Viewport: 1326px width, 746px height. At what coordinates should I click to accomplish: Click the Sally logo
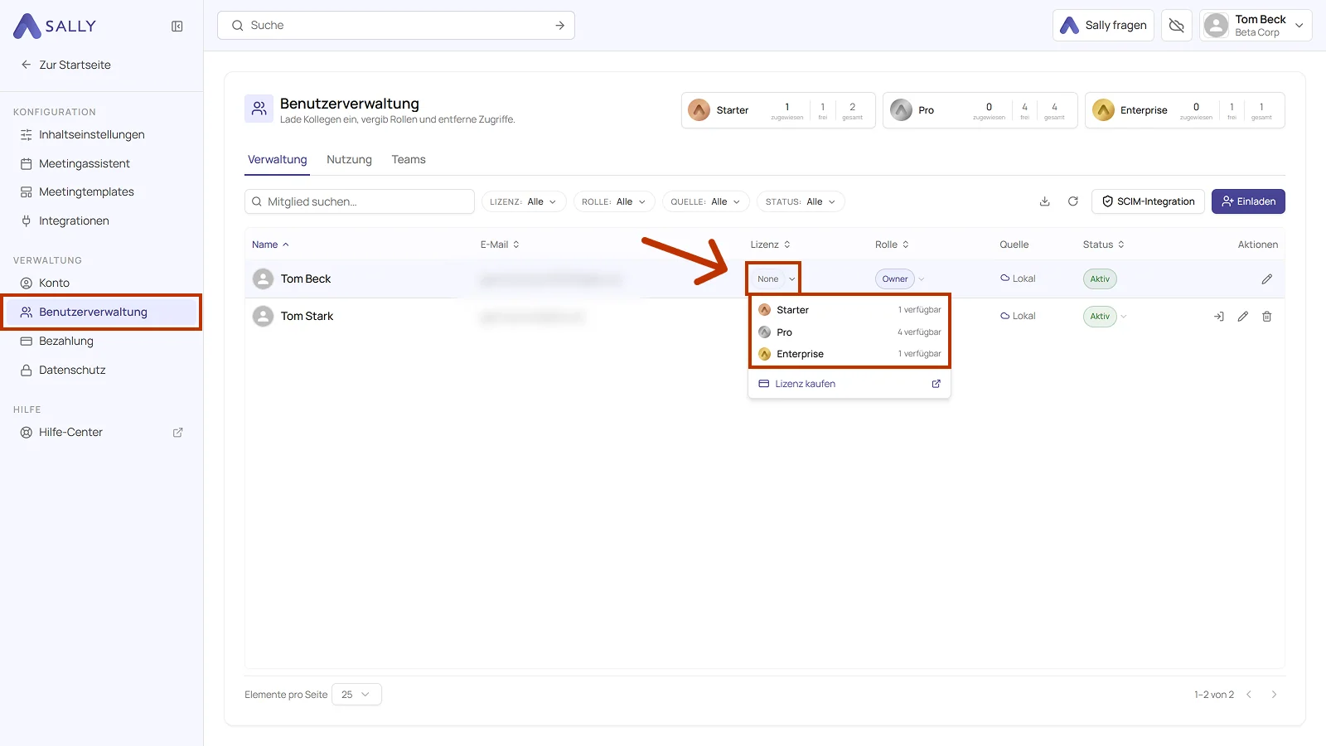pos(55,26)
